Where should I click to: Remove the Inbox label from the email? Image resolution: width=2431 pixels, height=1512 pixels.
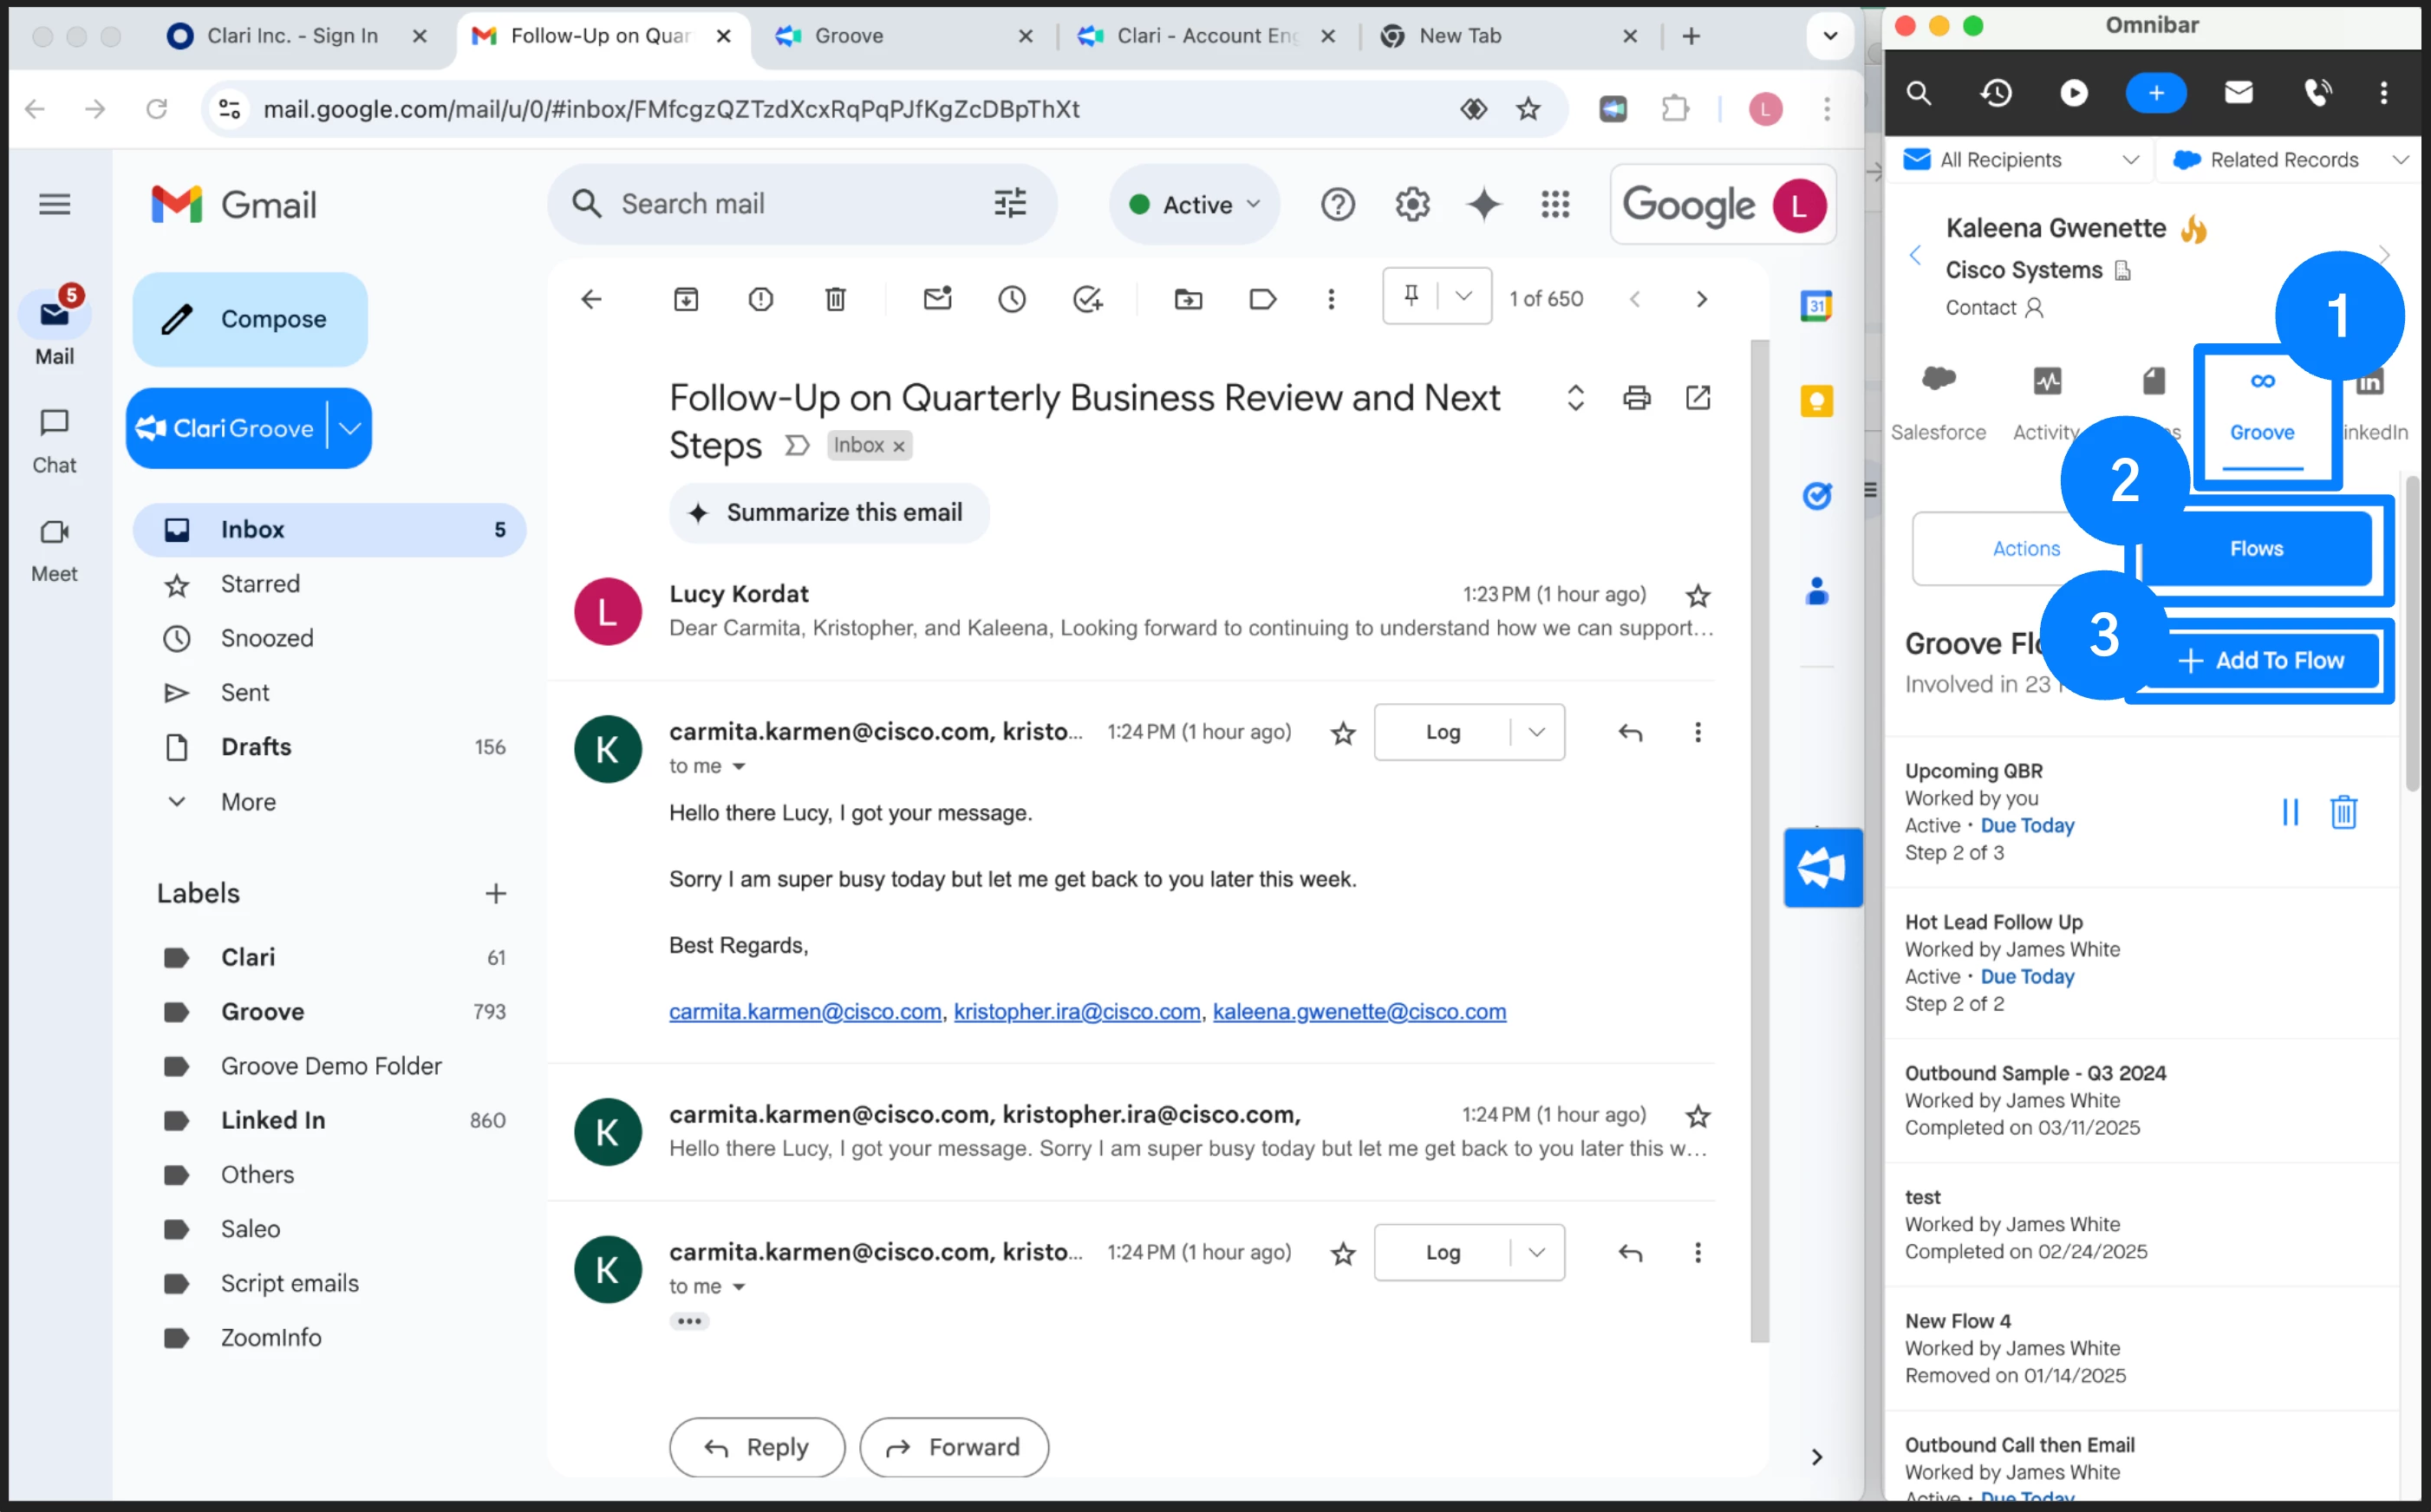tap(899, 446)
